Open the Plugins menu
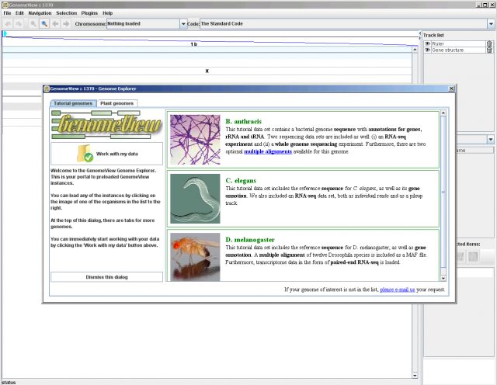Screen dimensions: 497x385 89,13
